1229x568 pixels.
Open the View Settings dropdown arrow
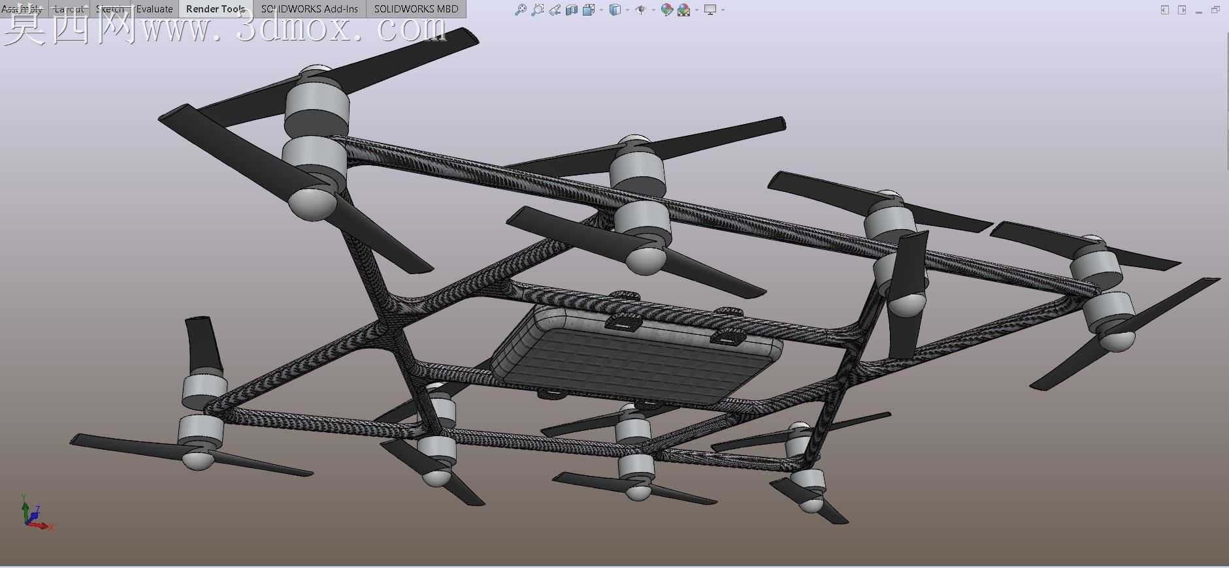point(723,10)
